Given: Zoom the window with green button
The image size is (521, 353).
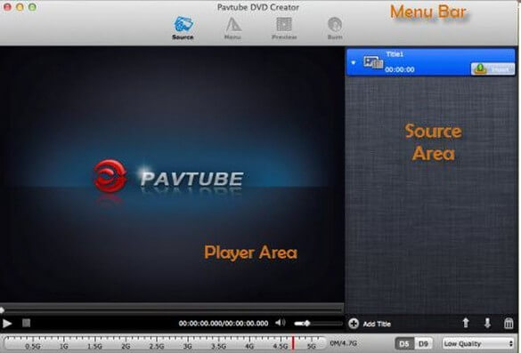Looking at the screenshot, I should pos(33,7).
